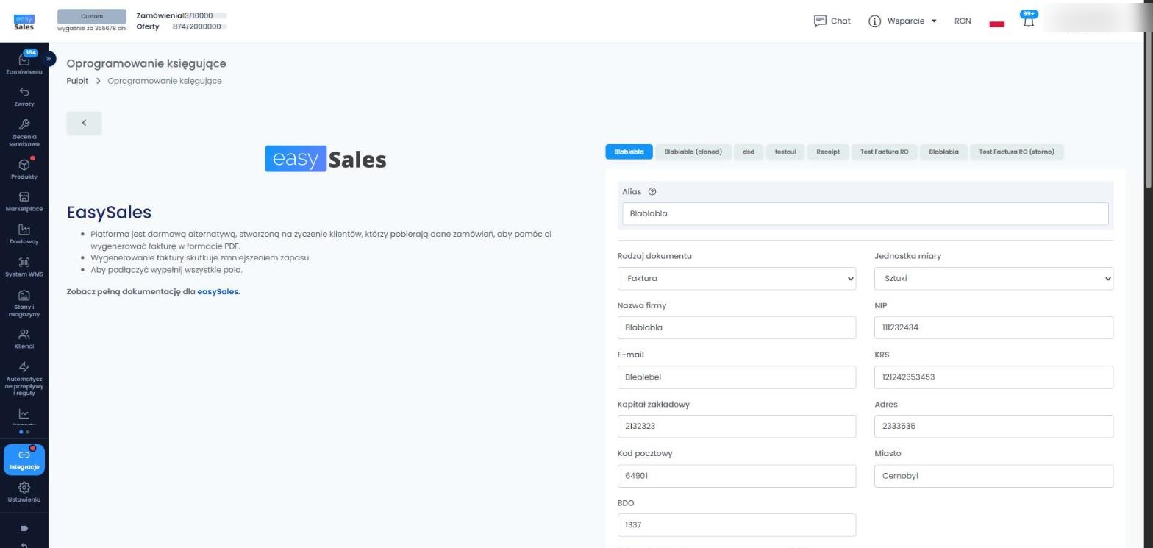Click the sidebar page-indicator first dot
Viewport: 1153px width, 548px height.
pyautogui.click(x=21, y=432)
